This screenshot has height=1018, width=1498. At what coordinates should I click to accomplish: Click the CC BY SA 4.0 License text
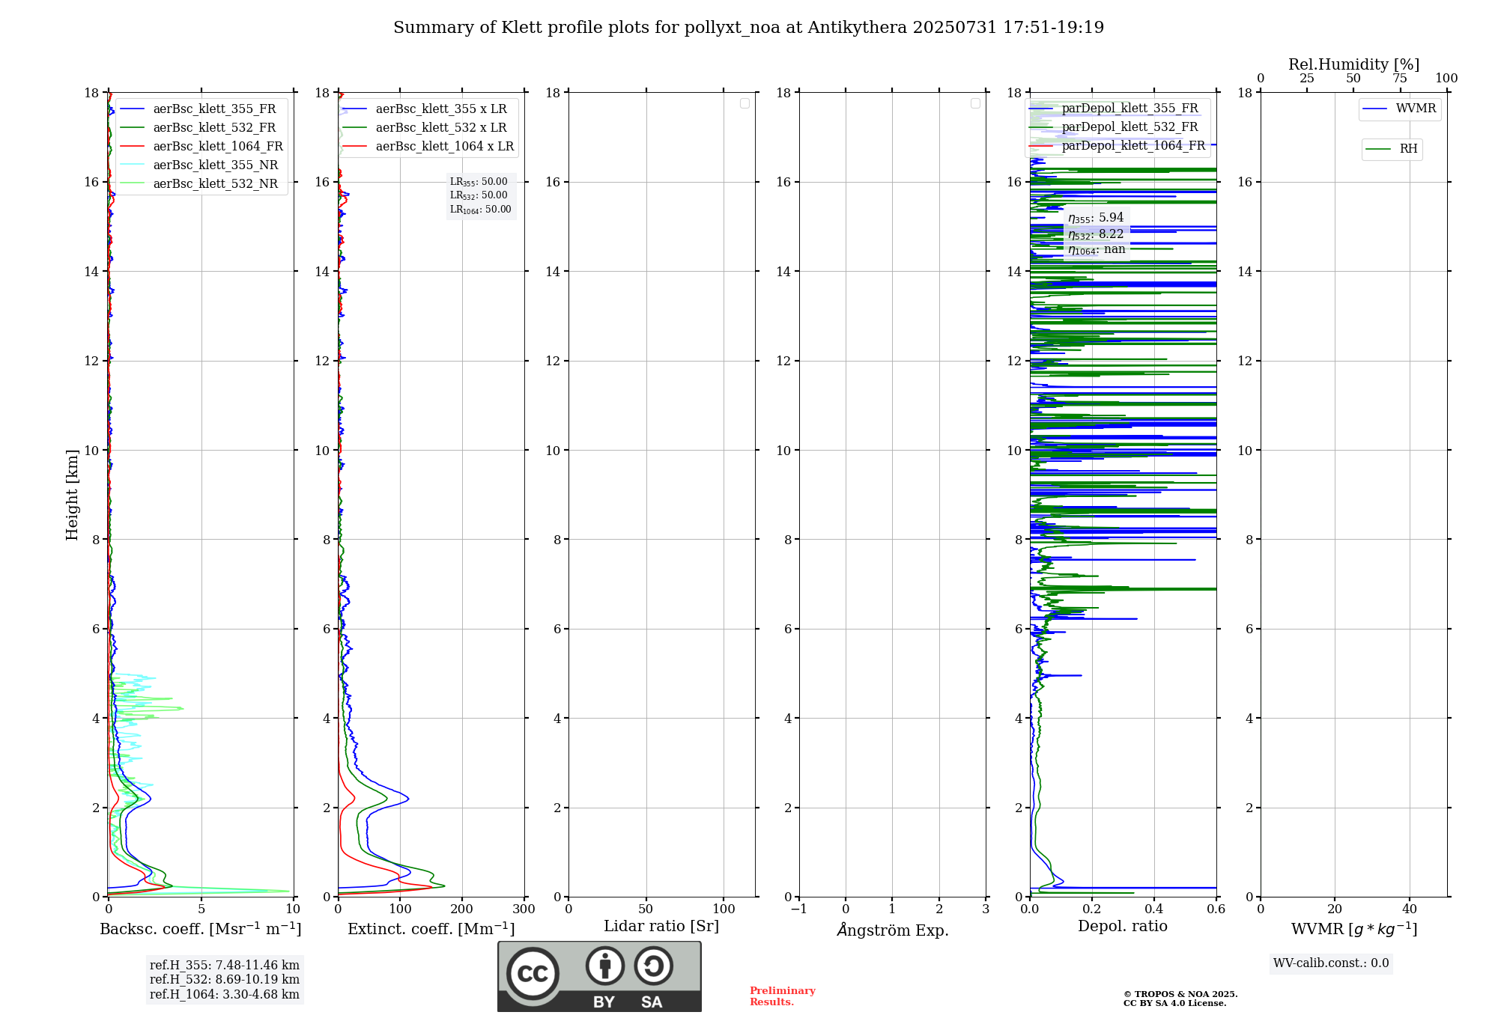point(1175,1004)
